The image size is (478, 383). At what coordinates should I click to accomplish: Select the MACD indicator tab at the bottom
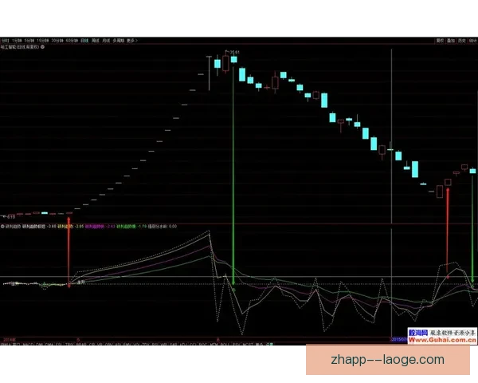point(29,344)
